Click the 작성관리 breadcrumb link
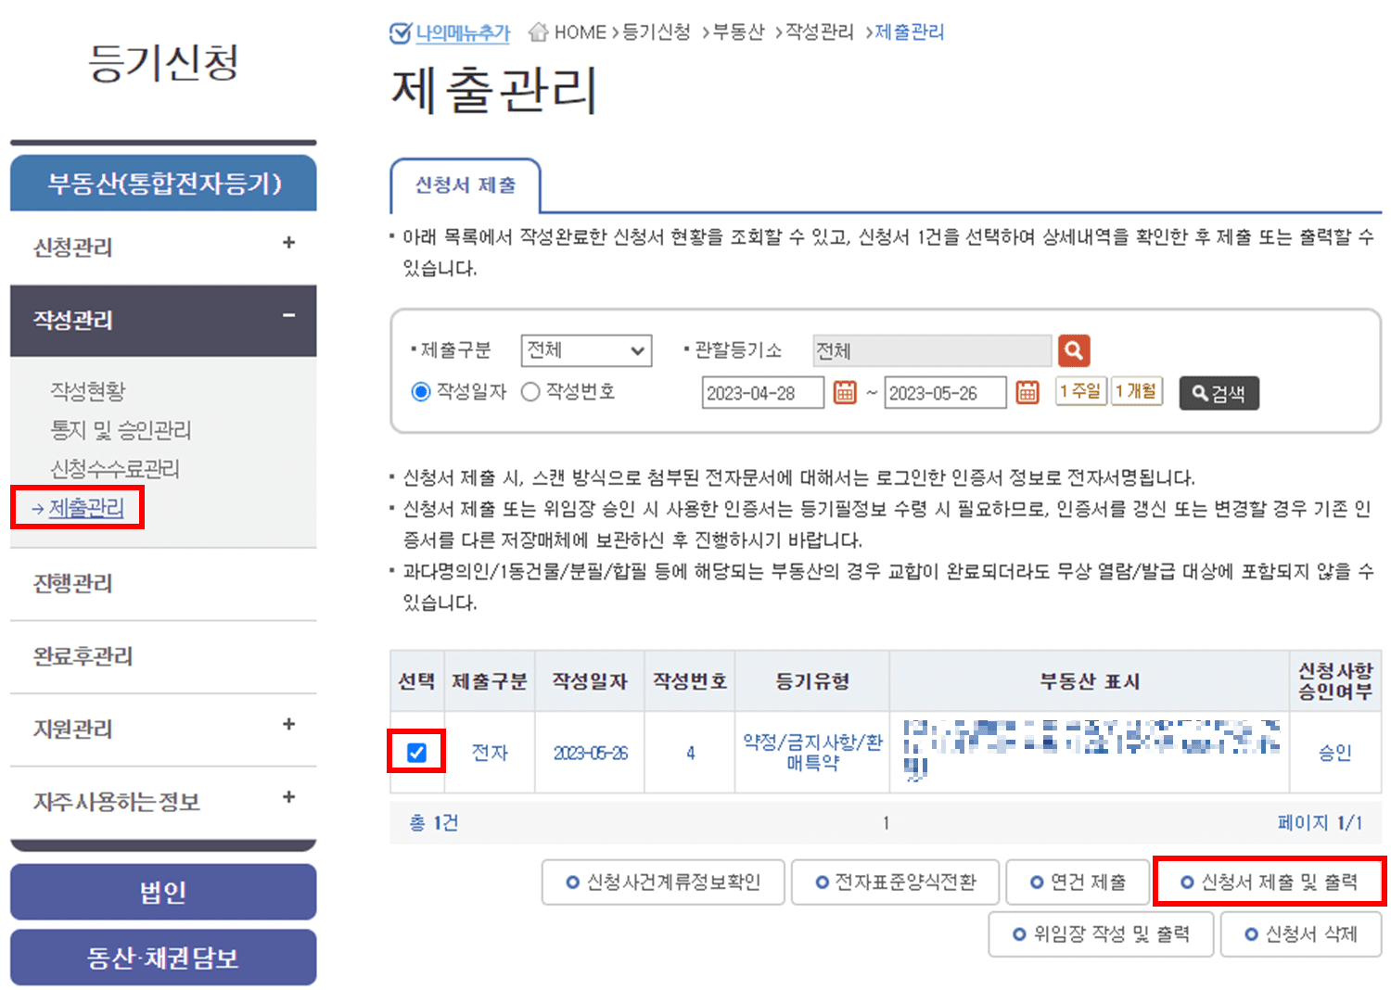The height and width of the screenshot is (990, 1391). (819, 32)
